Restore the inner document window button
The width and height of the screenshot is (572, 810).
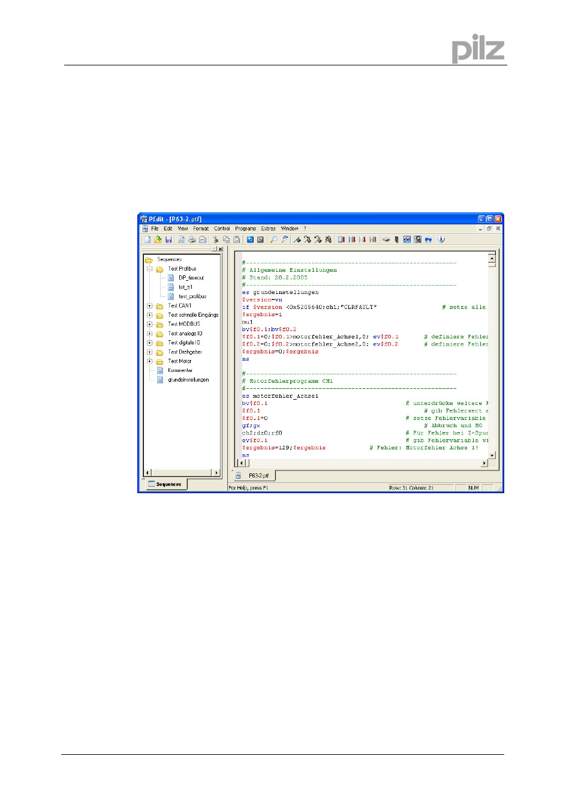489,229
